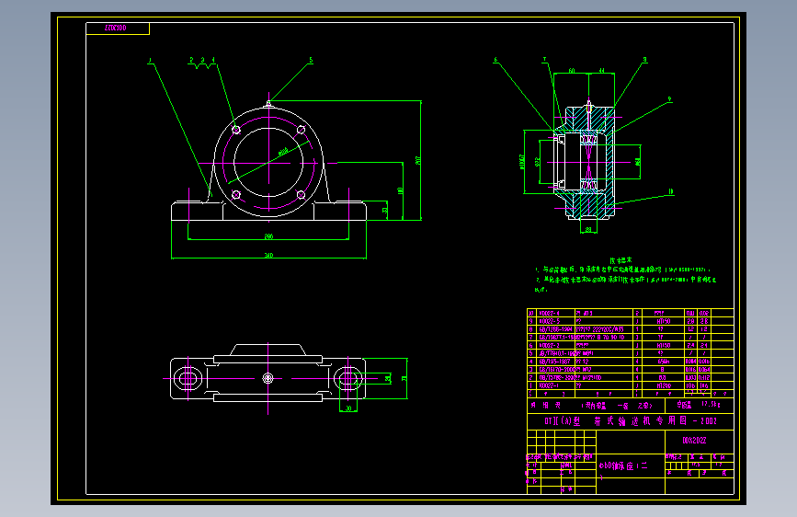Click the 65Mn material cell in parts list

point(663,362)
